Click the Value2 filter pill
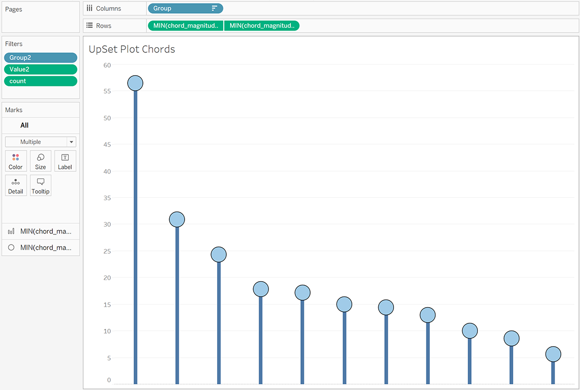Image resolution: width=580 pixels, height=390 pixels. (41, 69)
